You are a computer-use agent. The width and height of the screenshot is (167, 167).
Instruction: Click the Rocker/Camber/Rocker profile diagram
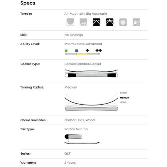[x=91, y=73]
